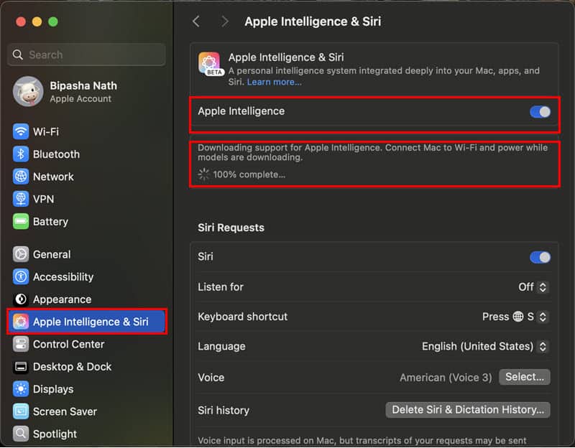Open Displays settings icon
The width and height of the screenshot is (575, 448).
coord(21,389)
